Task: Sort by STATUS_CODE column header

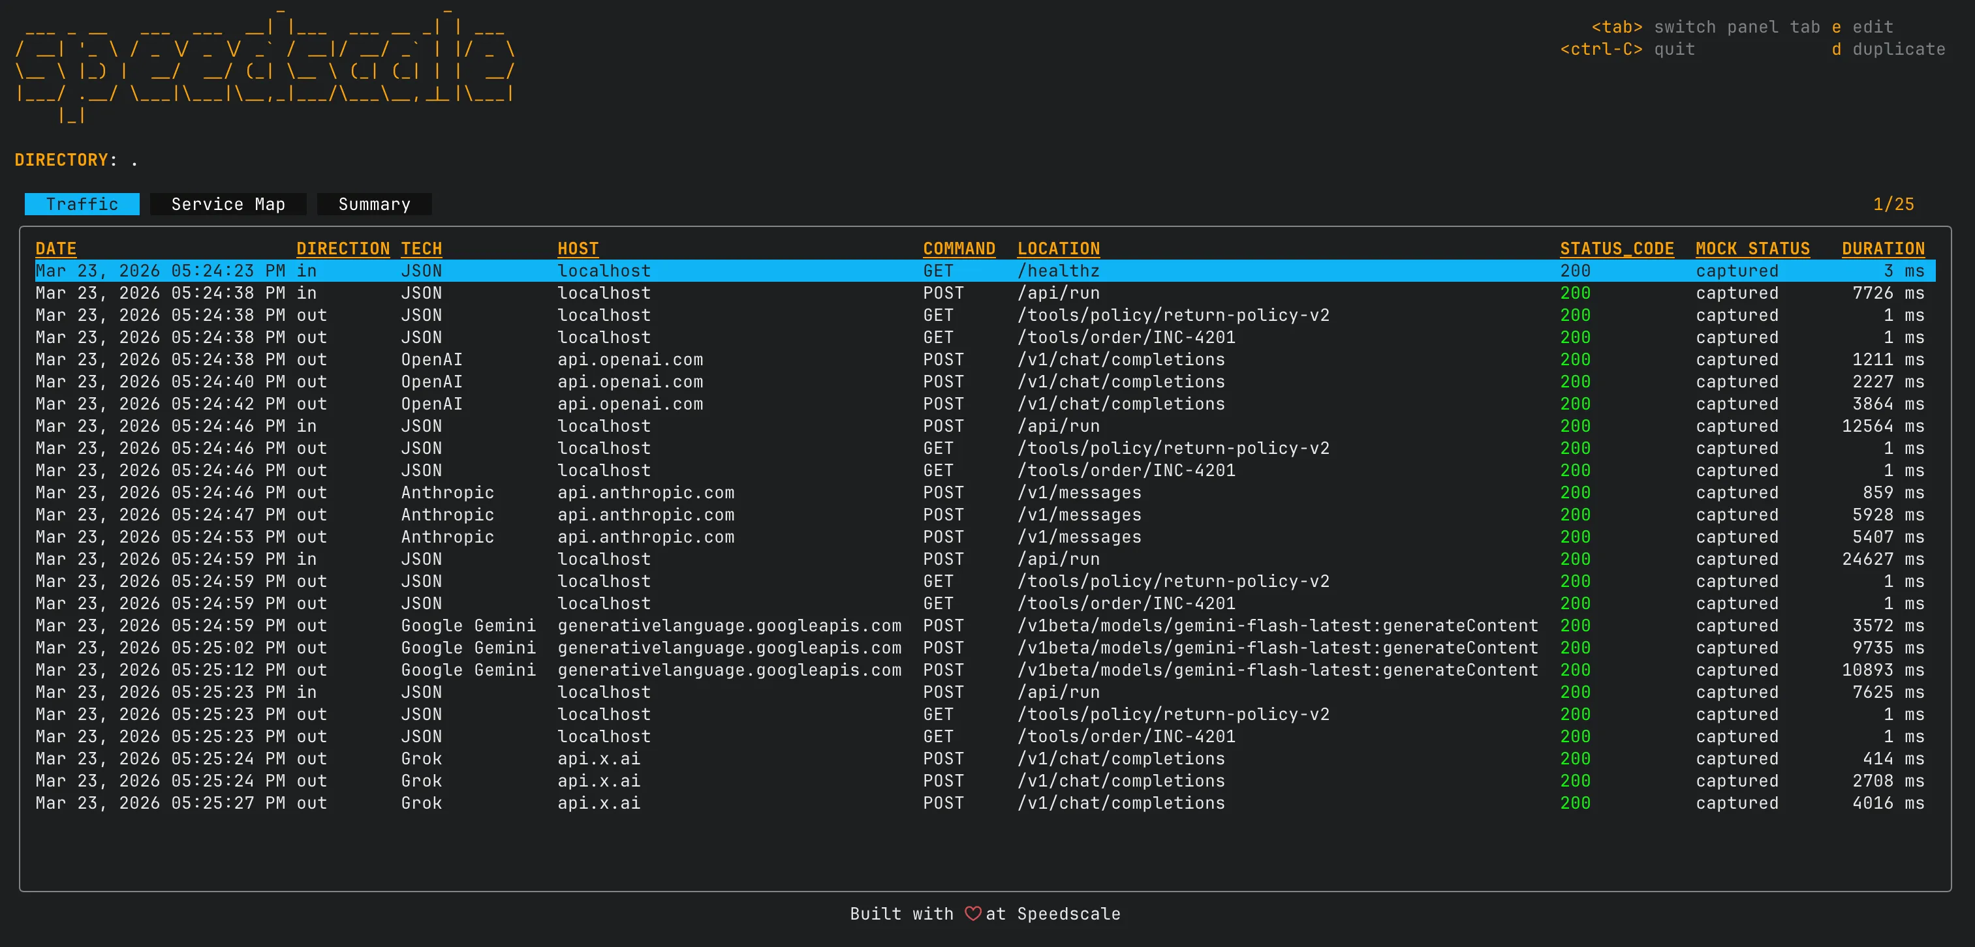Action: click(x=1617, y=248)
